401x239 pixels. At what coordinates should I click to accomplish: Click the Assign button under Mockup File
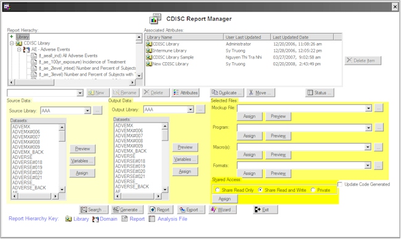coord(250,116)
